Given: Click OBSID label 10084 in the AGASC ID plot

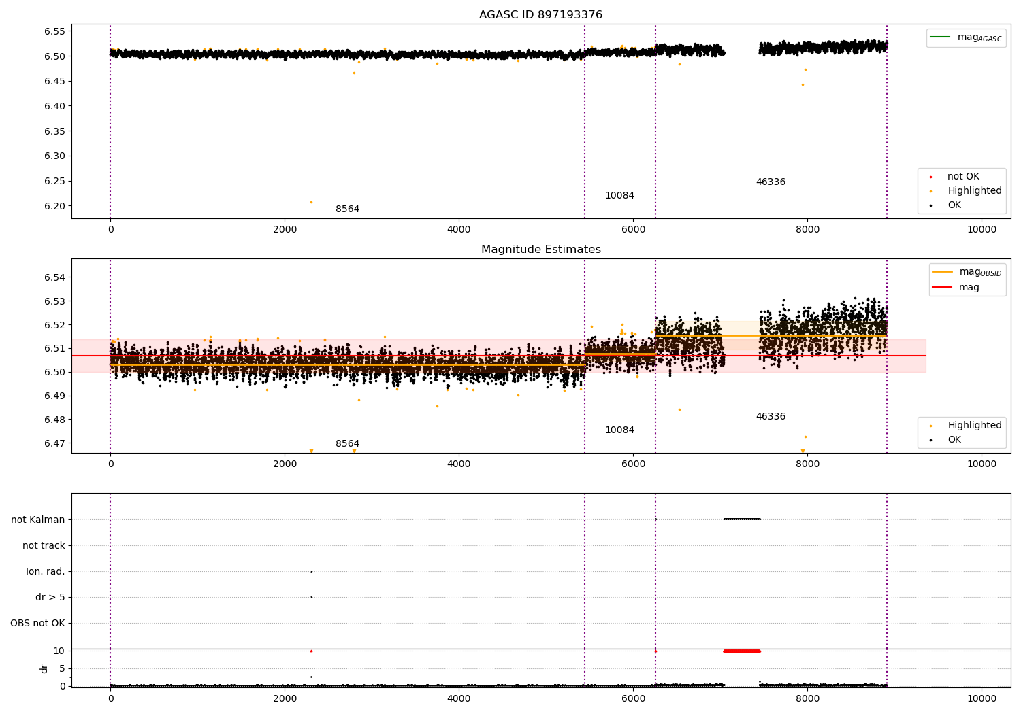Looking at the screenshot, I should click(619, 196).
